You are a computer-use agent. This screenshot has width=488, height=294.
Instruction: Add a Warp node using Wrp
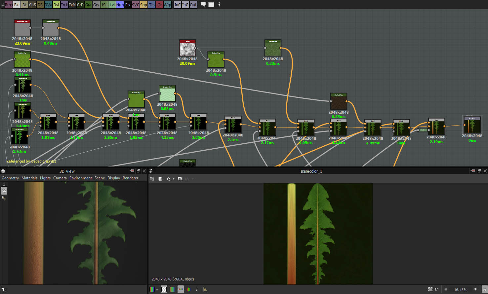(x=168, y=5)
